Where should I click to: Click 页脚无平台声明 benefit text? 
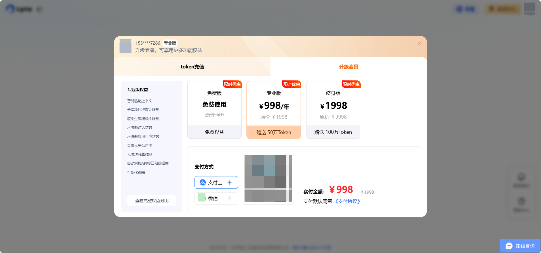point(140,145)
